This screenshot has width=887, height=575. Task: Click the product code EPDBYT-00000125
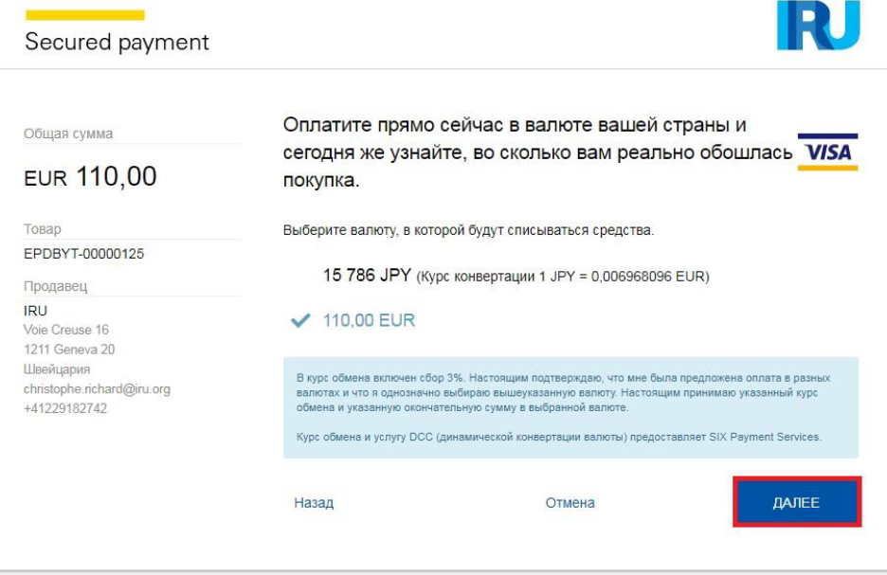[83, 254]
